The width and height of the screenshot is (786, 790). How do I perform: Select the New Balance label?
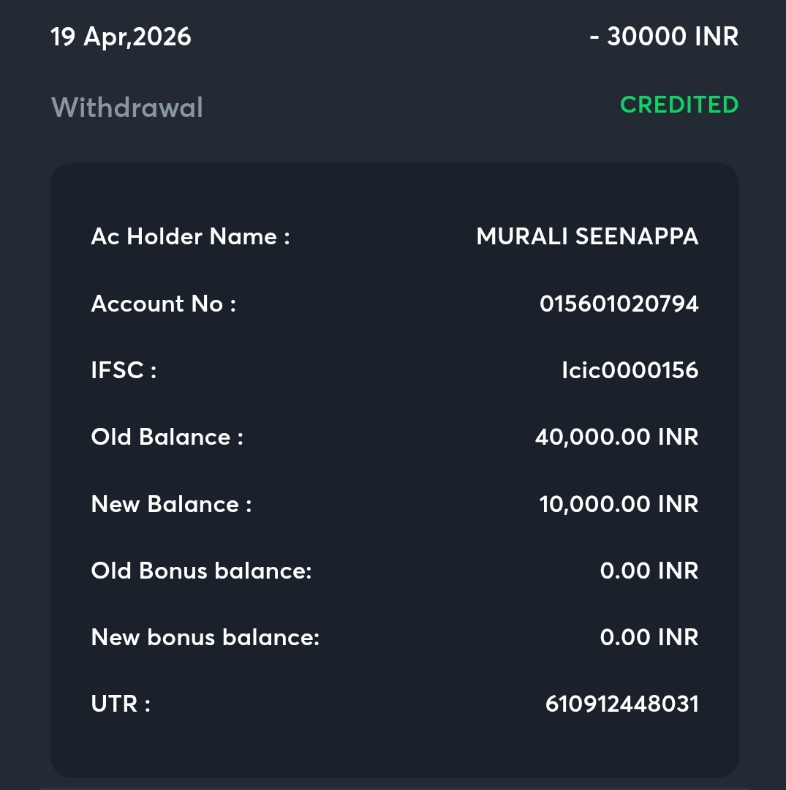tap(171, 504)
